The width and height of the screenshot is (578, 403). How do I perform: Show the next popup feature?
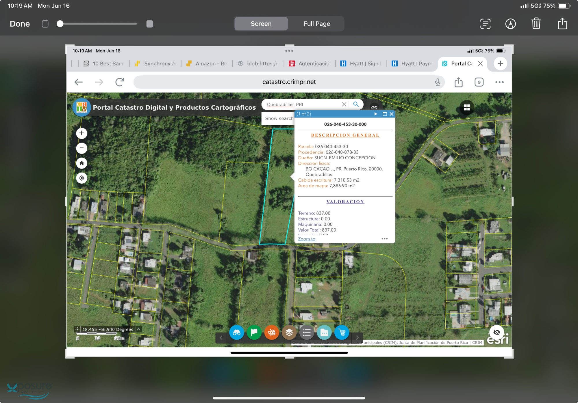(376, 114)
